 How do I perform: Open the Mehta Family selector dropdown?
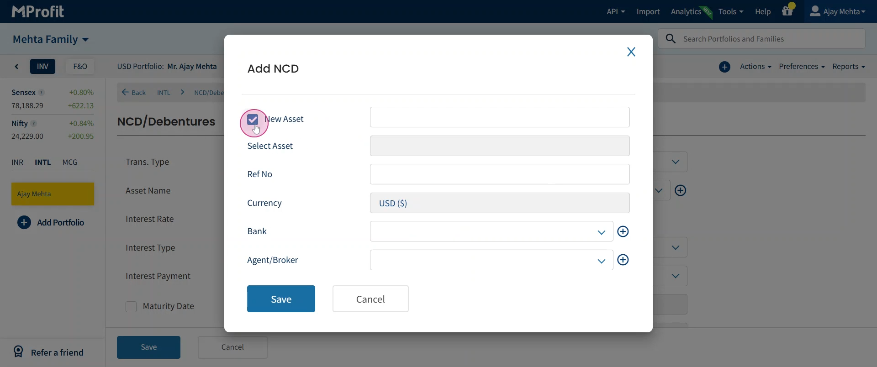[x=51, y=39]
